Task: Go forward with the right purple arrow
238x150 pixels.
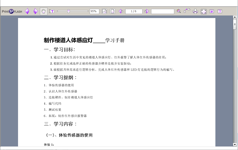Action: coord(36,11)
